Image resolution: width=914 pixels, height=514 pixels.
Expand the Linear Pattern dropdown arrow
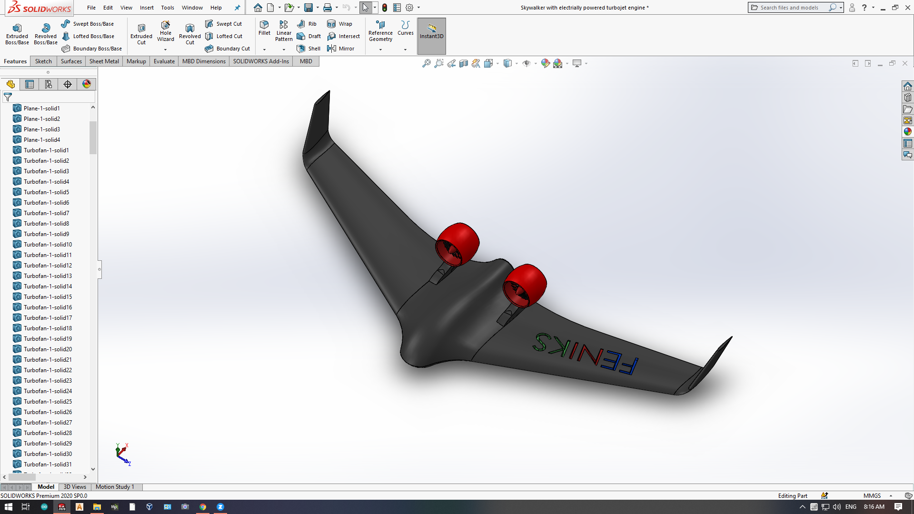tap(284, 49)
